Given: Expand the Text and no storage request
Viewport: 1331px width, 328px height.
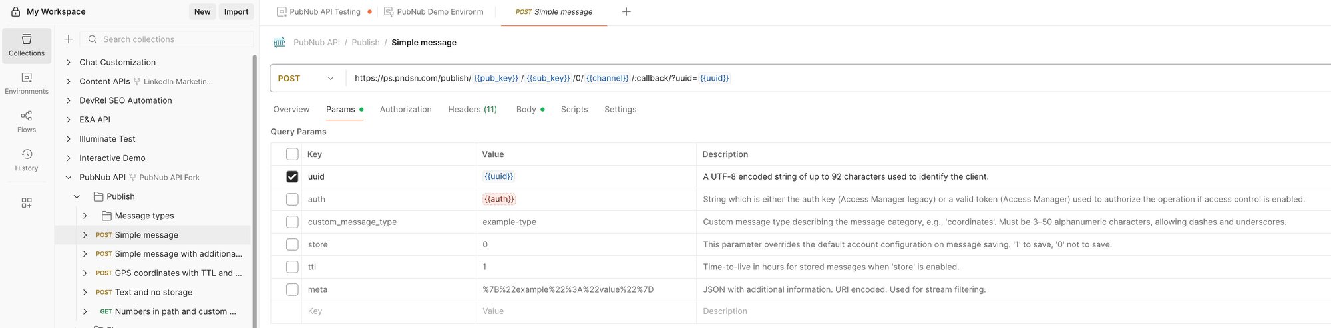Looking at the screenshot, I should pyautogui.click(x=85, y=292).
